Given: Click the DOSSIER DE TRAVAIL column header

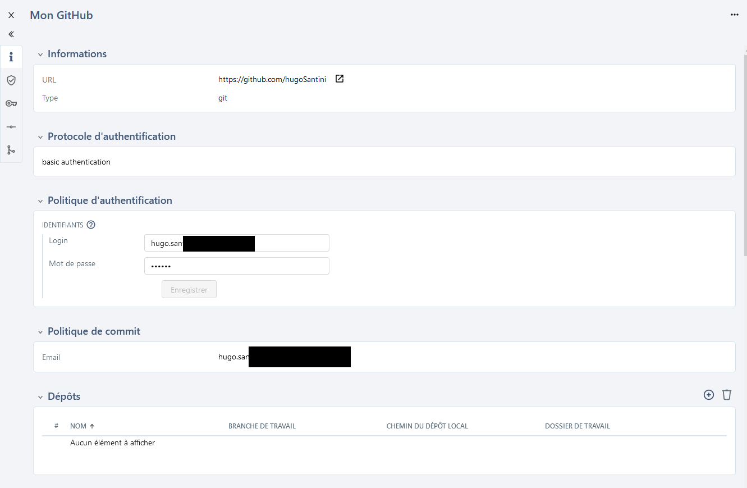Looking at the screenshot, I should click(578, 426).
